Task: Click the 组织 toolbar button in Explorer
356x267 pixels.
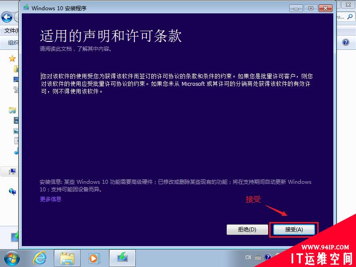Action: 13,42
